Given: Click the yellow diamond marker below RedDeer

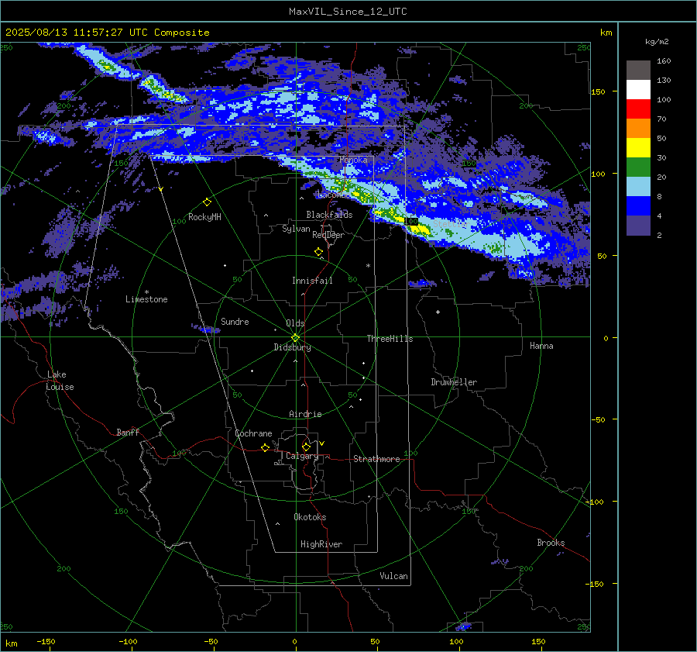Looking at the screenshot, I should (318, 252).
